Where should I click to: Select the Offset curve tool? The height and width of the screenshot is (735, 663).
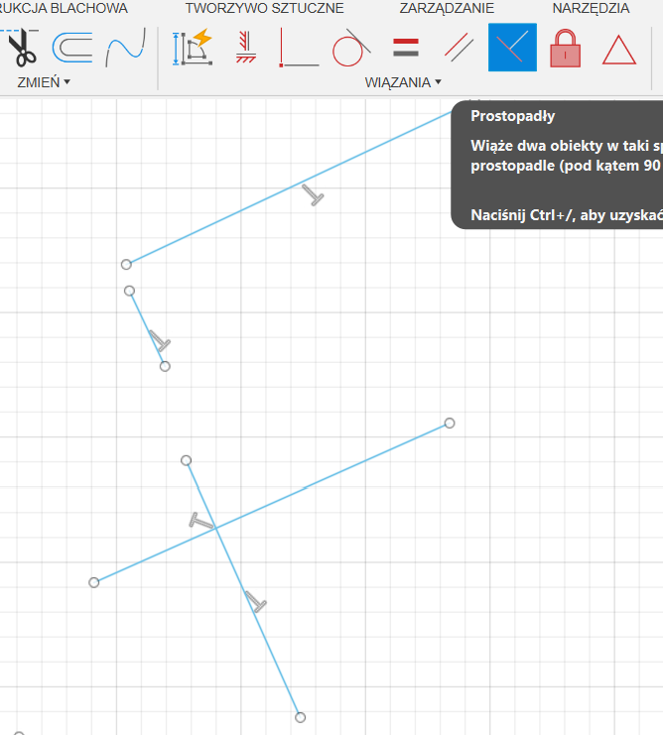point(71,47)
